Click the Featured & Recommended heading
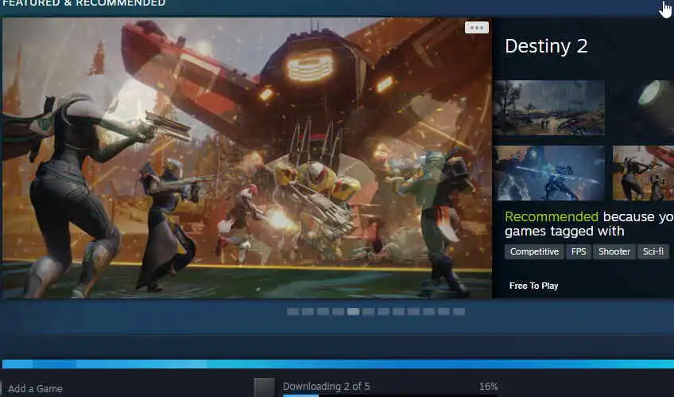 (83, 3)
